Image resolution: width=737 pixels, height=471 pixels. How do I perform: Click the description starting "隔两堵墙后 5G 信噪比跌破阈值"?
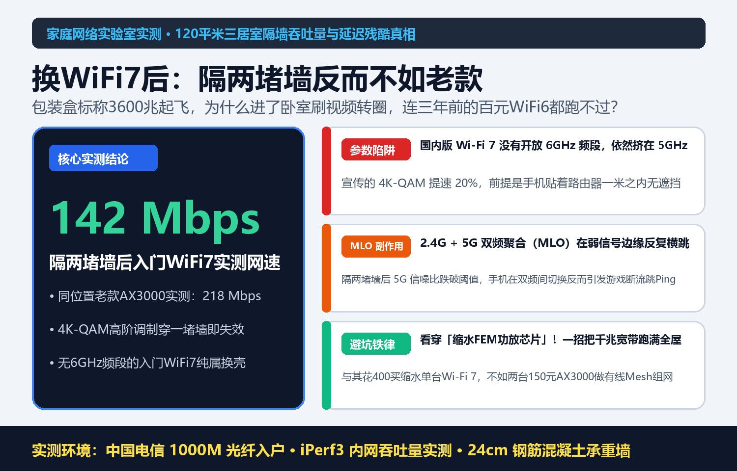[x=509, y=279]
